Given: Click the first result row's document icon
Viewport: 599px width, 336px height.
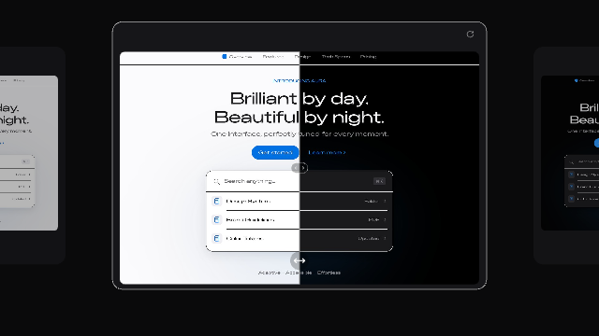Looking at the screenshot, I should (x=216, y=202).
